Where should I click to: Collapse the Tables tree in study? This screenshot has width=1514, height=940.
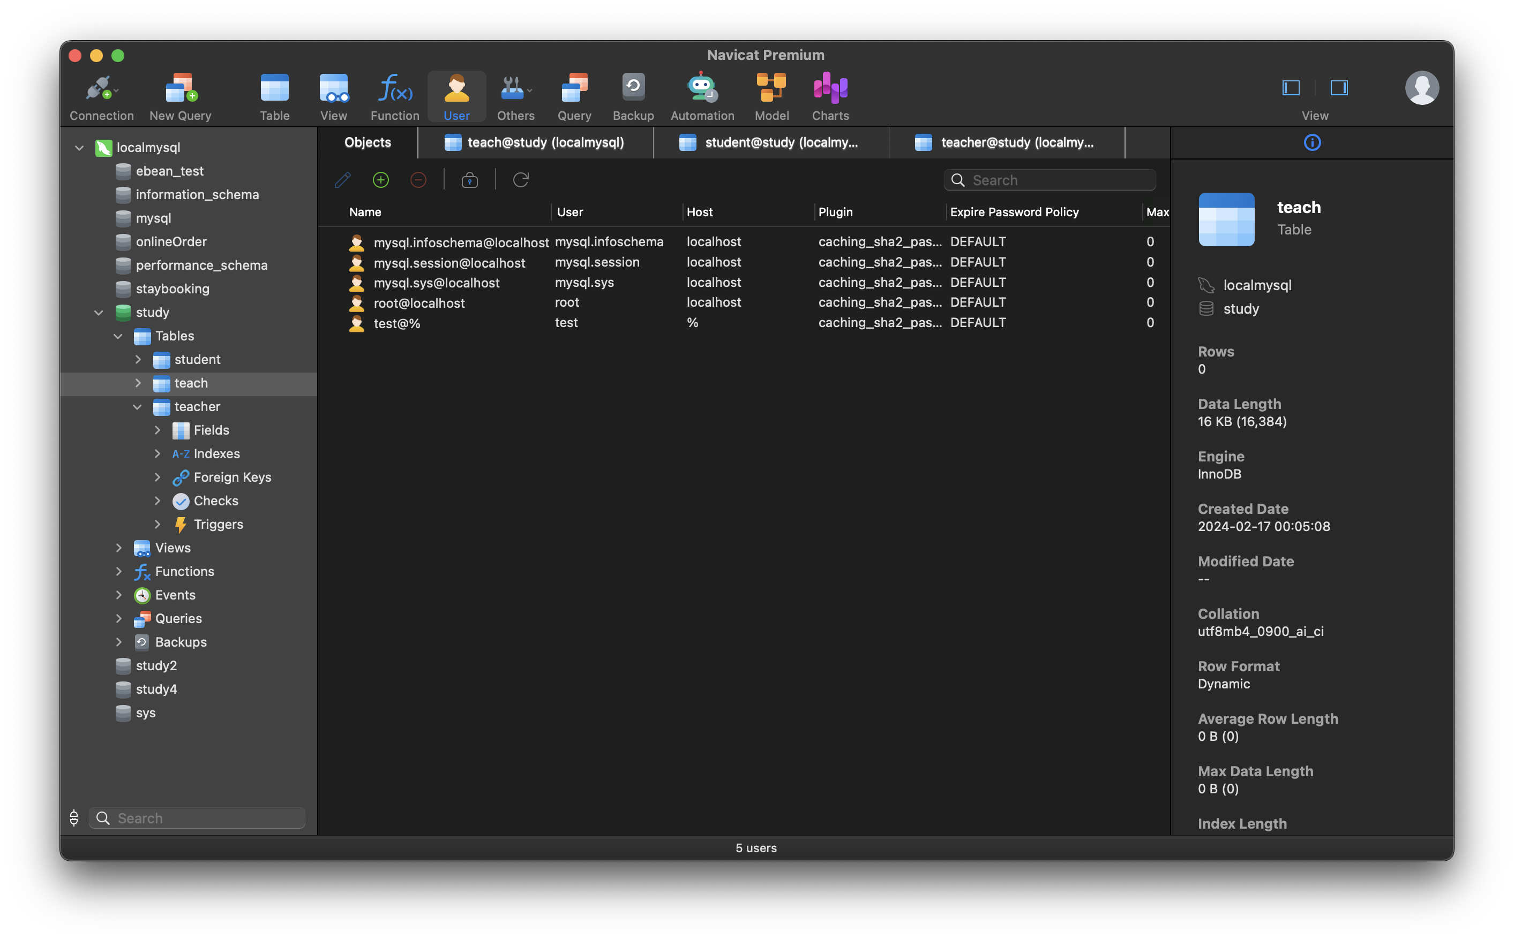coord(118,335)
